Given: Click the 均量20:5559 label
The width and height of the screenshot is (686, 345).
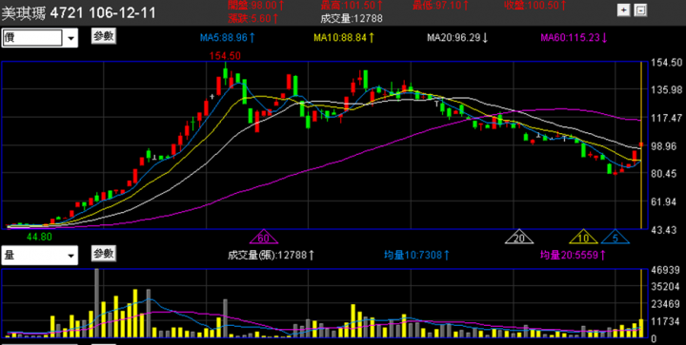Looking at the screenshot, I should click(x=573, y=255).
